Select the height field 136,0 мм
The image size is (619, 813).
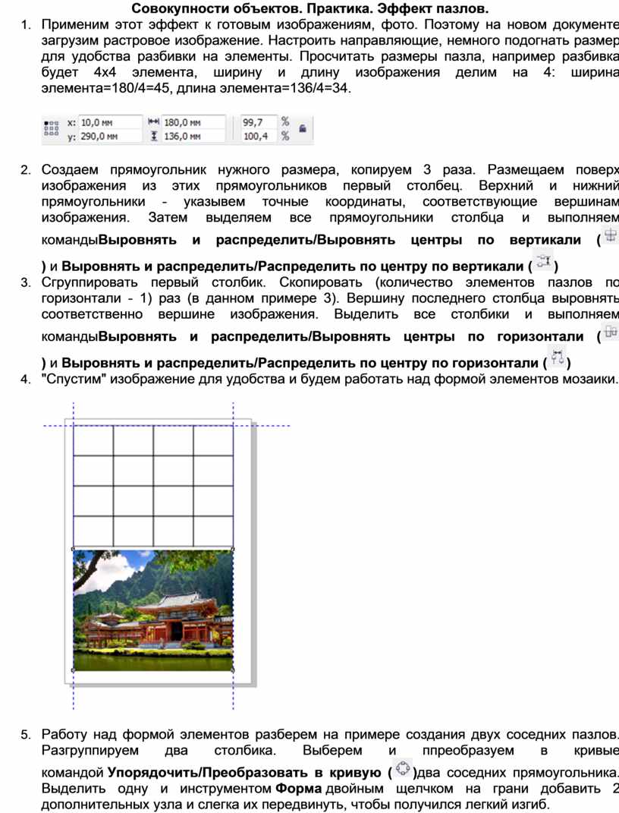pyautogui.click(x=193, y=137)
